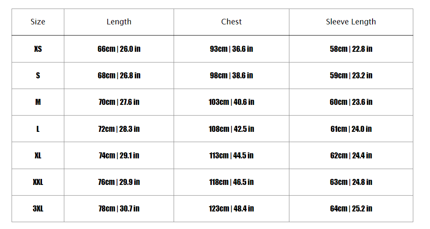Click the 113cm | 44.5 in chest cell
Screen dimensions: 430x229
coord(232,155)
